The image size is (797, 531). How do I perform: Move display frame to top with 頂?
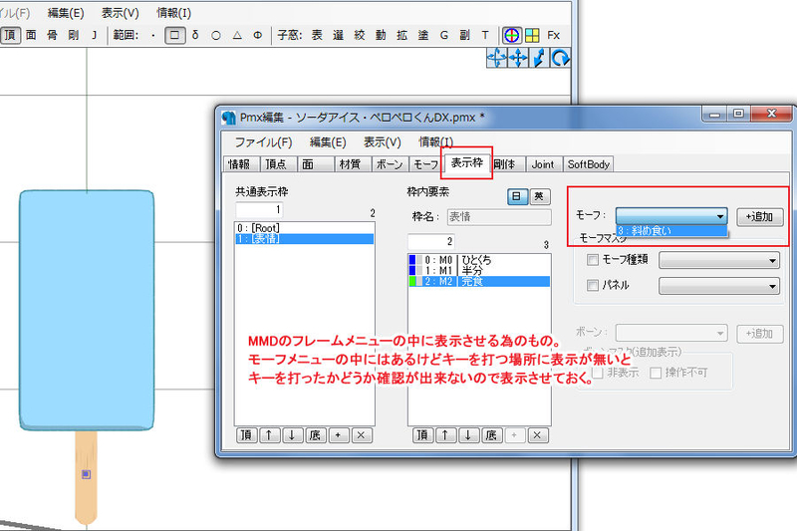(x=246, y=435)
